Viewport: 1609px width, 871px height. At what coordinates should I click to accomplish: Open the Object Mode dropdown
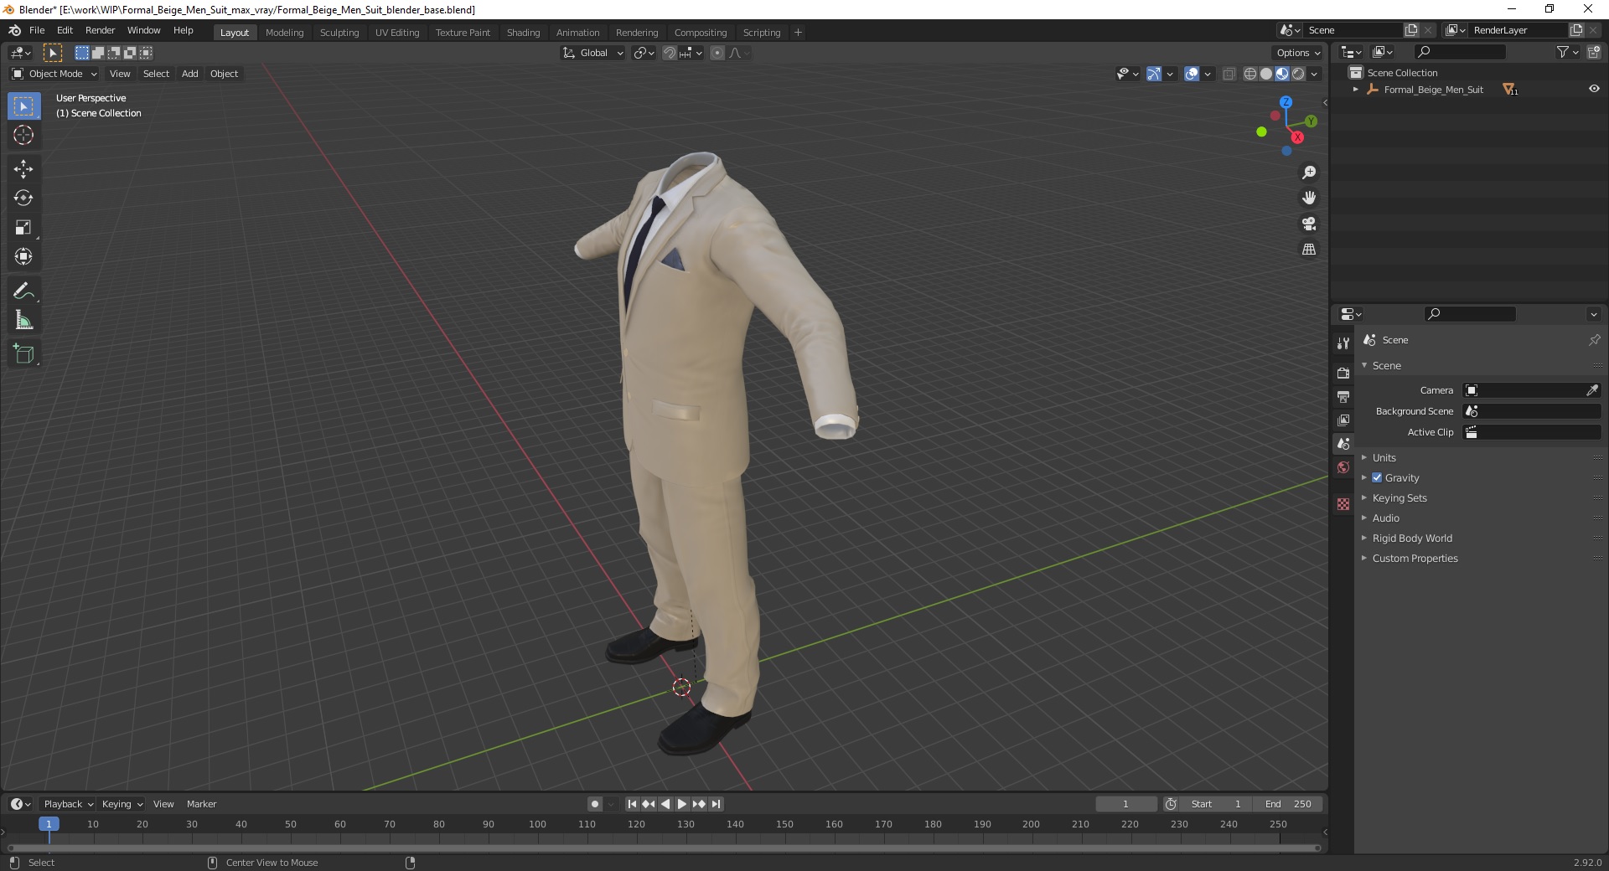54,74
